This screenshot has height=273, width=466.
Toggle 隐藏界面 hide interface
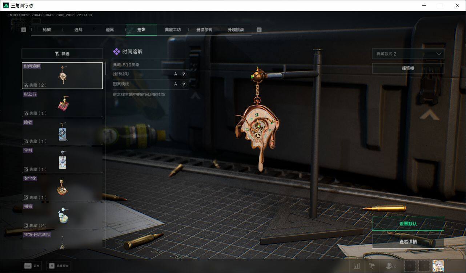pyautogui.click(x=58, y=266)
